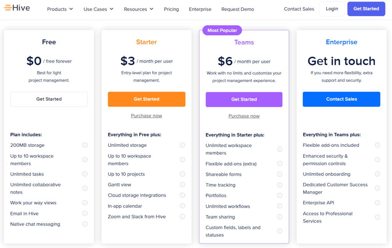Click Request Demo in the navigation bar
This screenshot has width=392, height=248.
point(238,9)
